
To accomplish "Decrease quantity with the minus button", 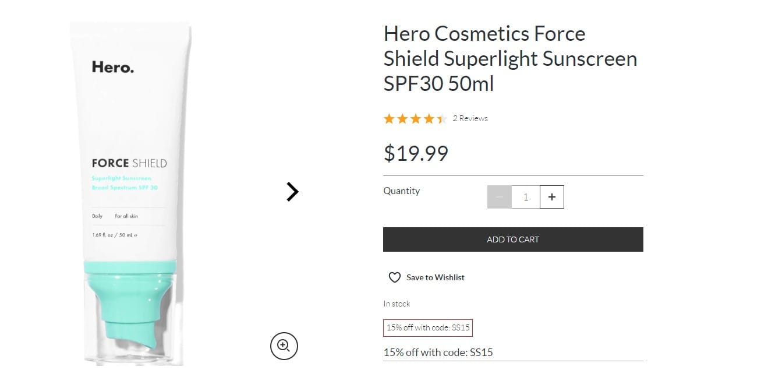I will click(500, 197).
